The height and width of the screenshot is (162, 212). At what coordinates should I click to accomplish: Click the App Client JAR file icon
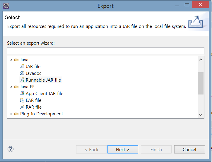[22, 94]
